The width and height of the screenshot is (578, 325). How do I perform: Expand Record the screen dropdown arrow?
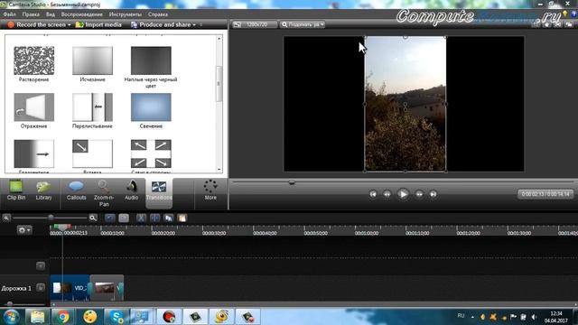69,25
